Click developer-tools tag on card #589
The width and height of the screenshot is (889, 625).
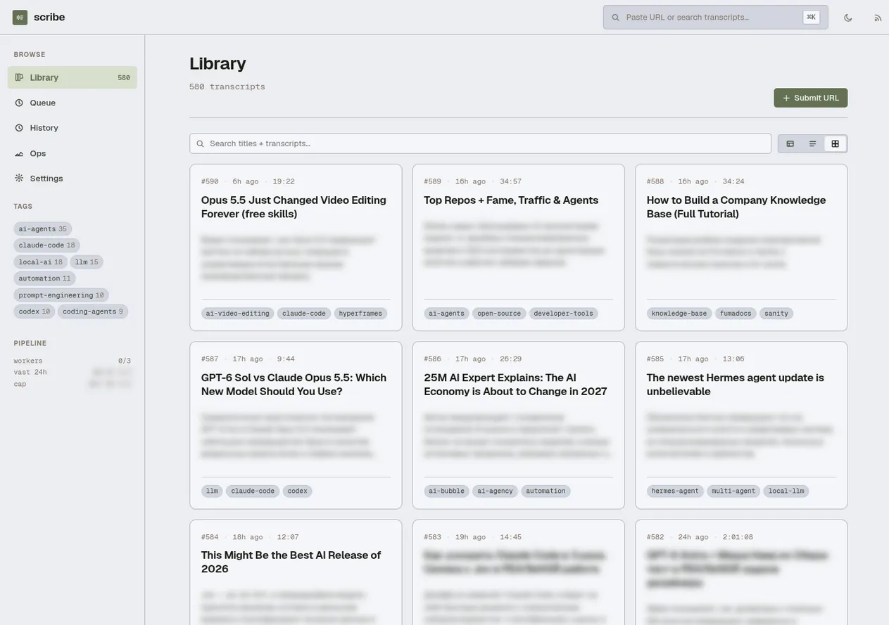coord(563,314)
